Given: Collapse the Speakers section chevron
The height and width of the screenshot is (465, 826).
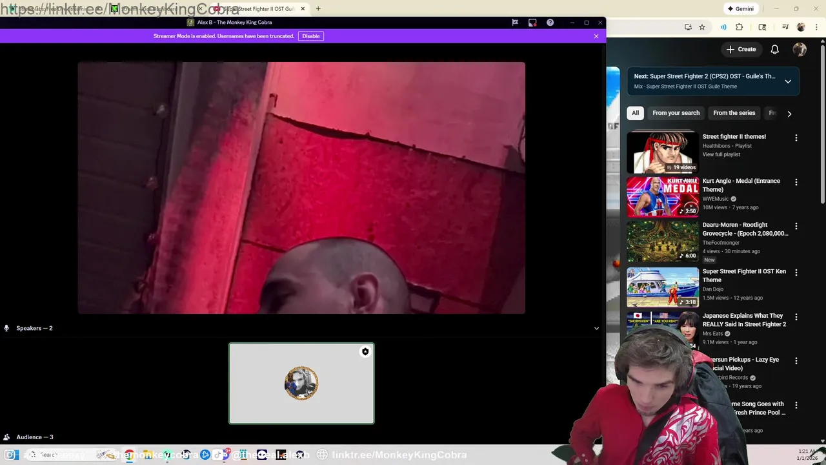Looking at the screenshot, I should pos(596,328).
